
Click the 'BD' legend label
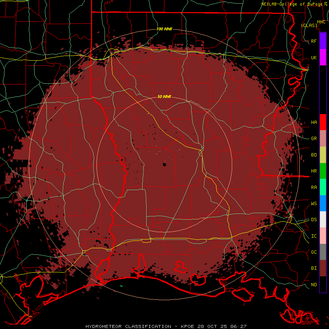(314, 155)
